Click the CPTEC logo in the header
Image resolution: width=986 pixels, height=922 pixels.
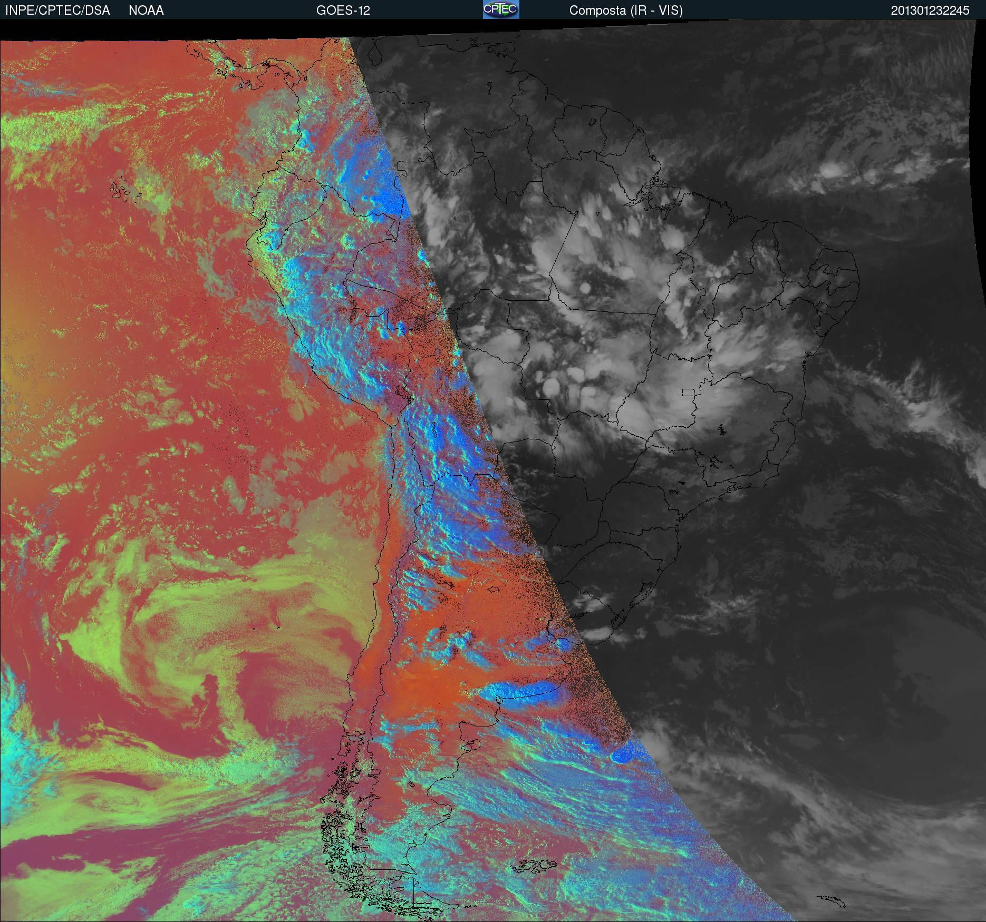coord(501,9)
